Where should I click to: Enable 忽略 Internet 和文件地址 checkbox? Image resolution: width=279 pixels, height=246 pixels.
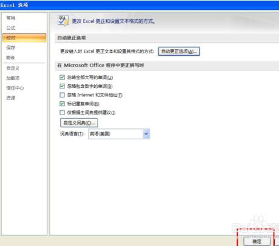pyautogui.click(x=62, y=95)
